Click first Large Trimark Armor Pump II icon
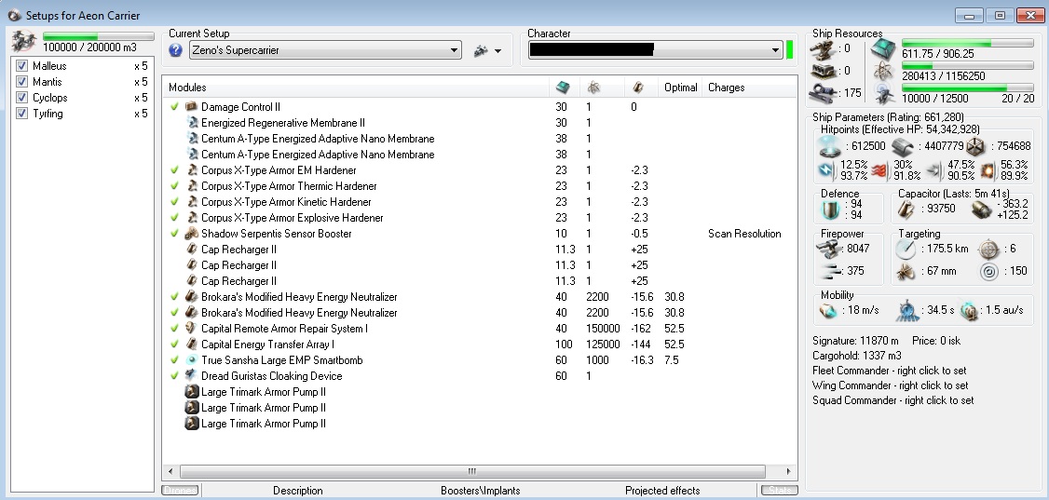The width and height of the screenshot is (1049, 500). [192, 392]
